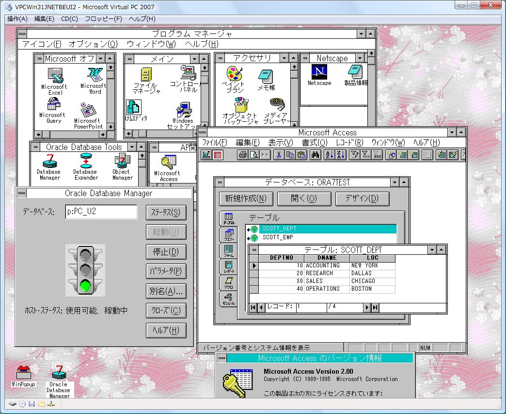Open the レコード(R) menu in Microsoft Access
The width and height of the screenshot is (506, 414).
coord(349,143)
